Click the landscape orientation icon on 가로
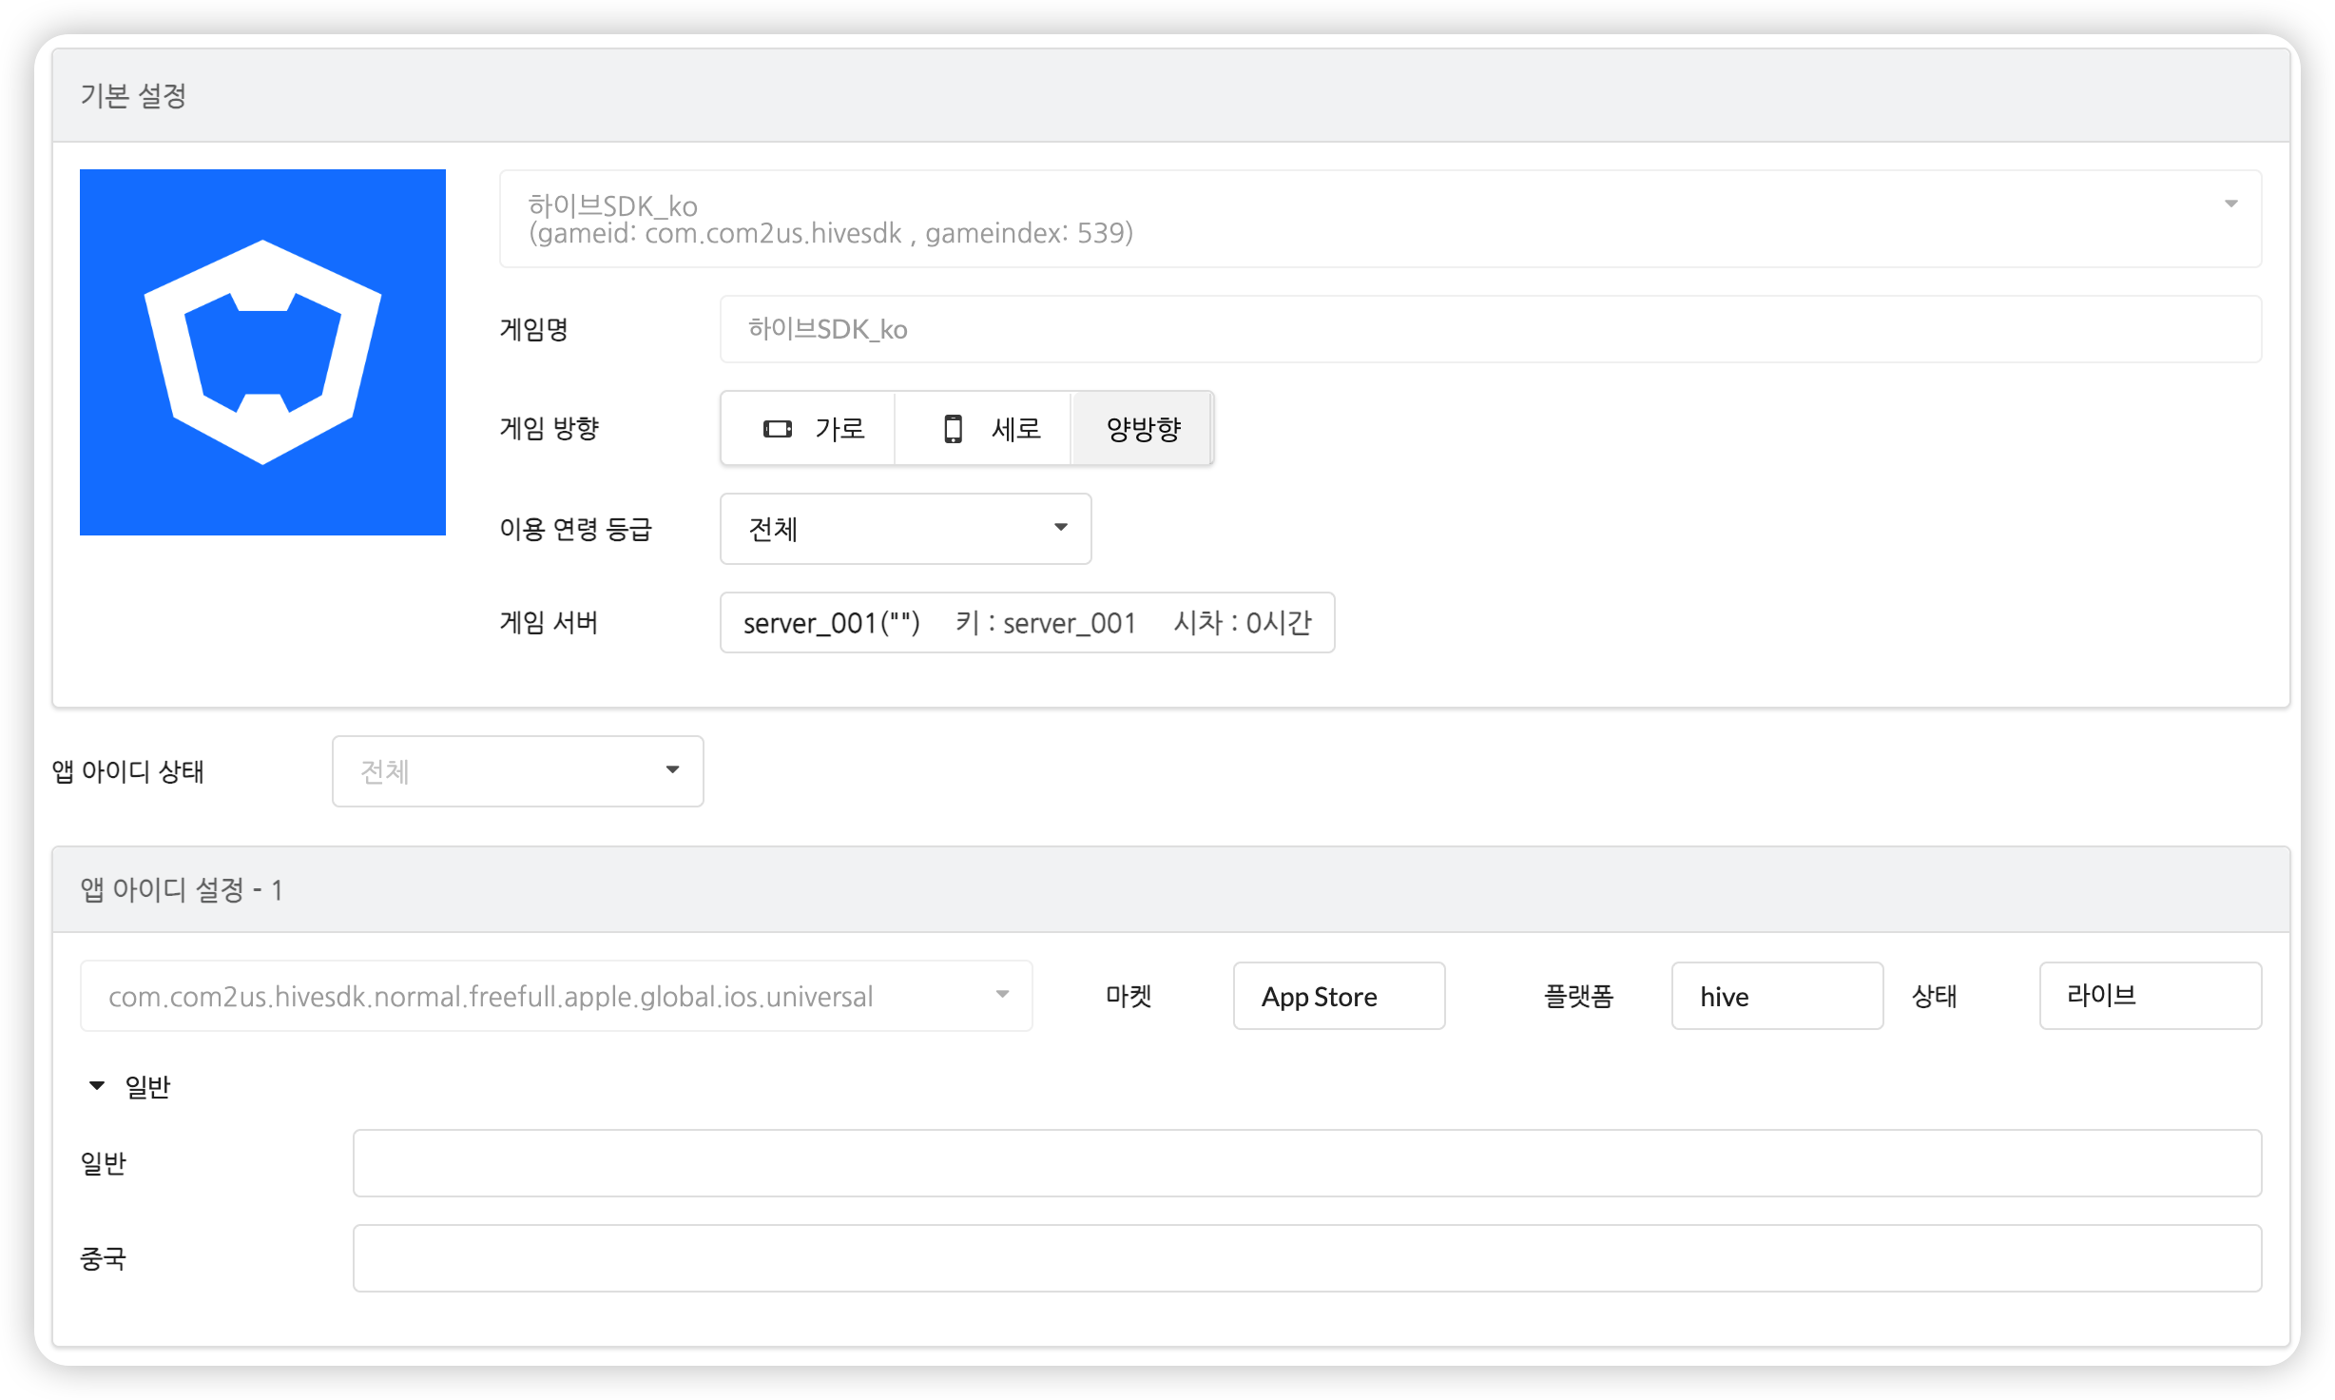The width and height of the screenshot is (2335, 1400). click(x=777, y=429)
